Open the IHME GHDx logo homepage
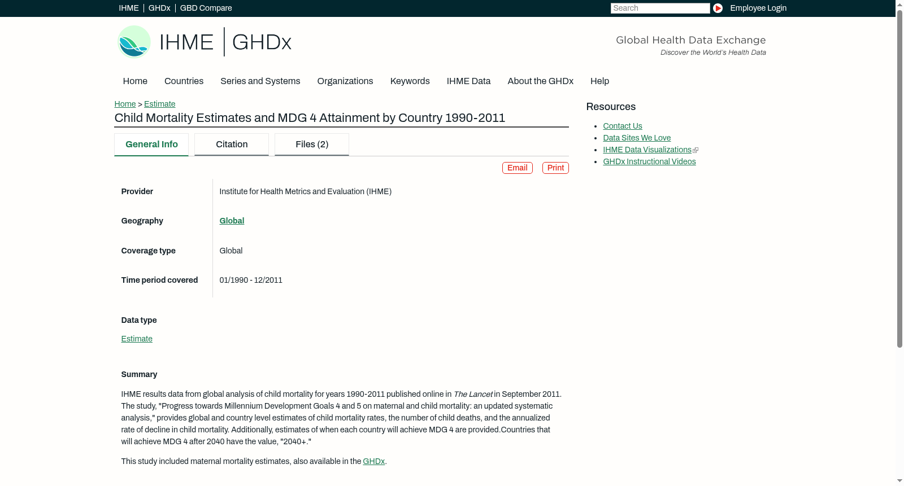904x486 pixels. (205, 42)
